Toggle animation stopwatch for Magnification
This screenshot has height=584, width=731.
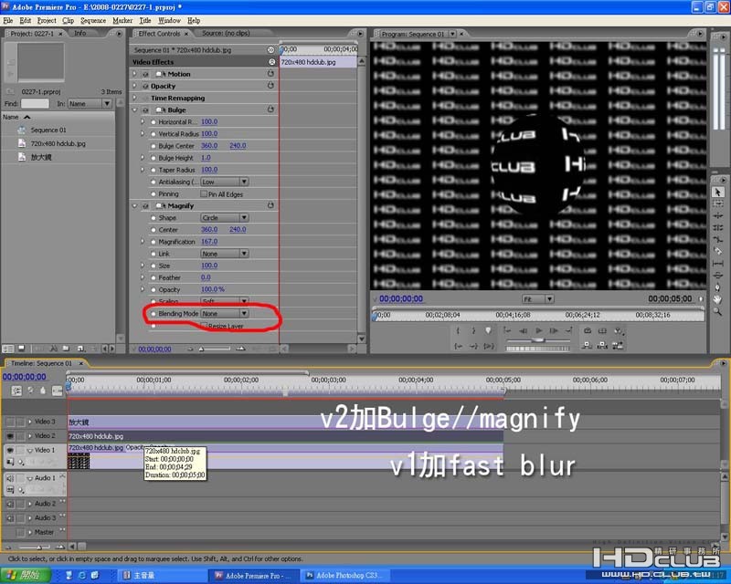pos(153,242)
